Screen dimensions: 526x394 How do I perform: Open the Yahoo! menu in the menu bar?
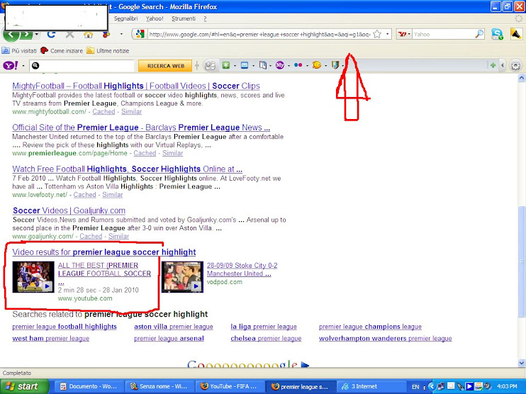click(x=155, y=18)
